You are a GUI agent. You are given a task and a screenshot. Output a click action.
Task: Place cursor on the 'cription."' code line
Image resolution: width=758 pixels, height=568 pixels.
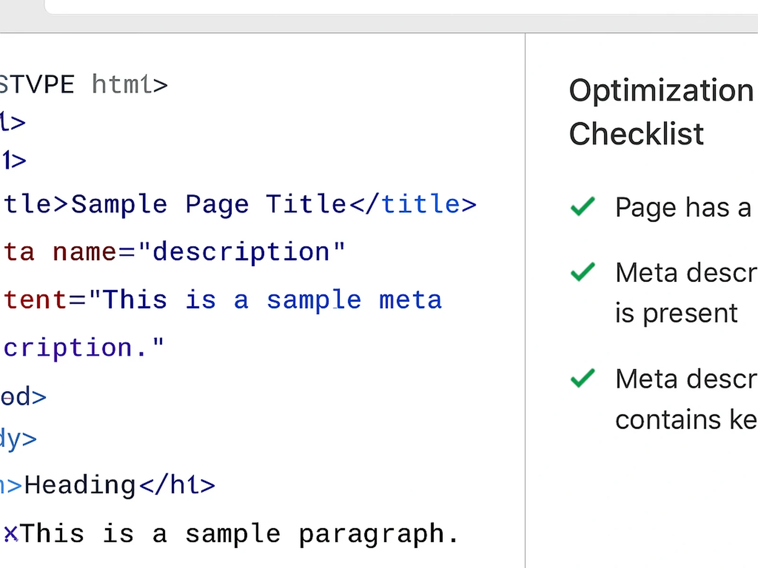click(83, 348)
